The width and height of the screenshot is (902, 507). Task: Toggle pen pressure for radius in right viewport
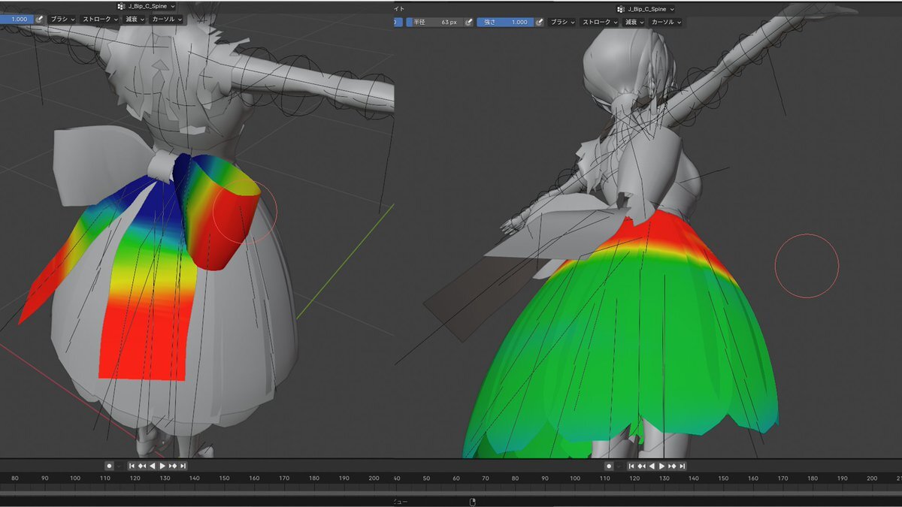pos(469,23)
